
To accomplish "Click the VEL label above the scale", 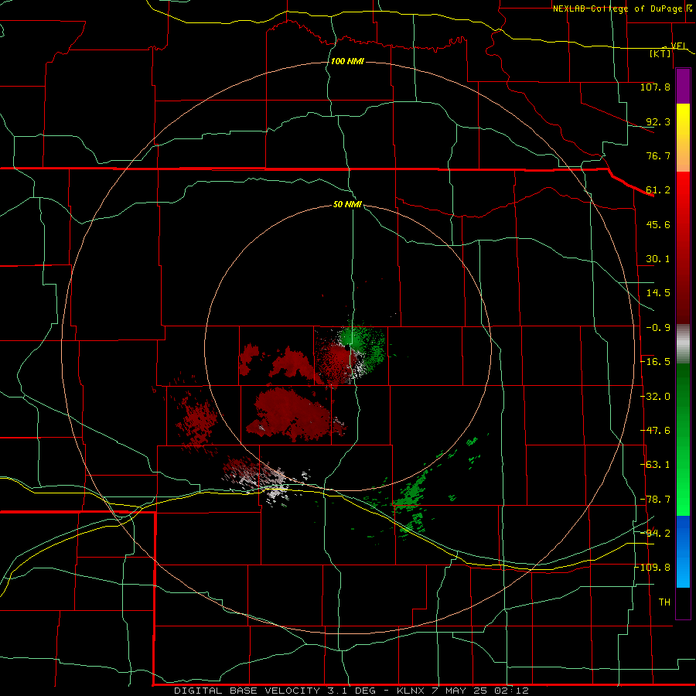I will (x=679, y=46).
